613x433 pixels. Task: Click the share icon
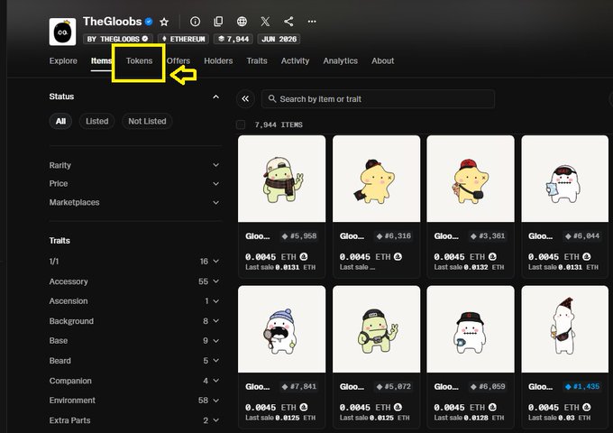click(288, 22)
